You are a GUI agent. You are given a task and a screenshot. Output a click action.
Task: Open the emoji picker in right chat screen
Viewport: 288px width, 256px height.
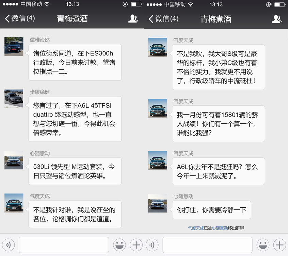(263, 245)
